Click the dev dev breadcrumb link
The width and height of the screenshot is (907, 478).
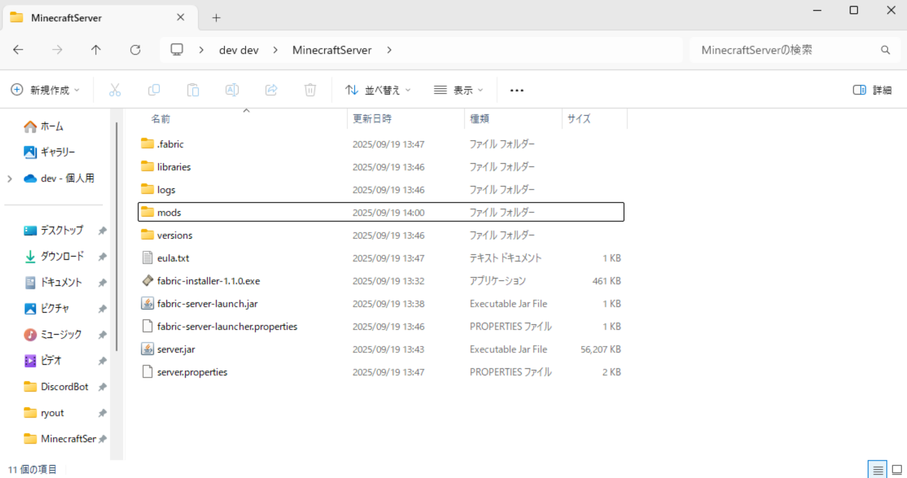pos(239,50)
